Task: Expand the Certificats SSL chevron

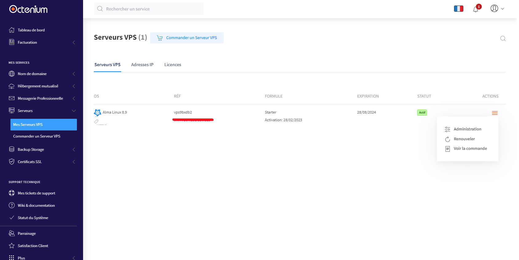Action: point(74,162)
